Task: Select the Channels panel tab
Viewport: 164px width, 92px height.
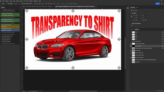Action: [x=137, y=29]
